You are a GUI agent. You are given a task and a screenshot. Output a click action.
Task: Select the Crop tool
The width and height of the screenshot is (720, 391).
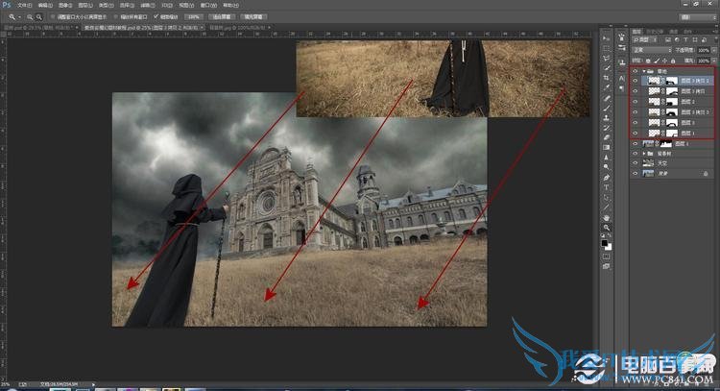(607, 74)
